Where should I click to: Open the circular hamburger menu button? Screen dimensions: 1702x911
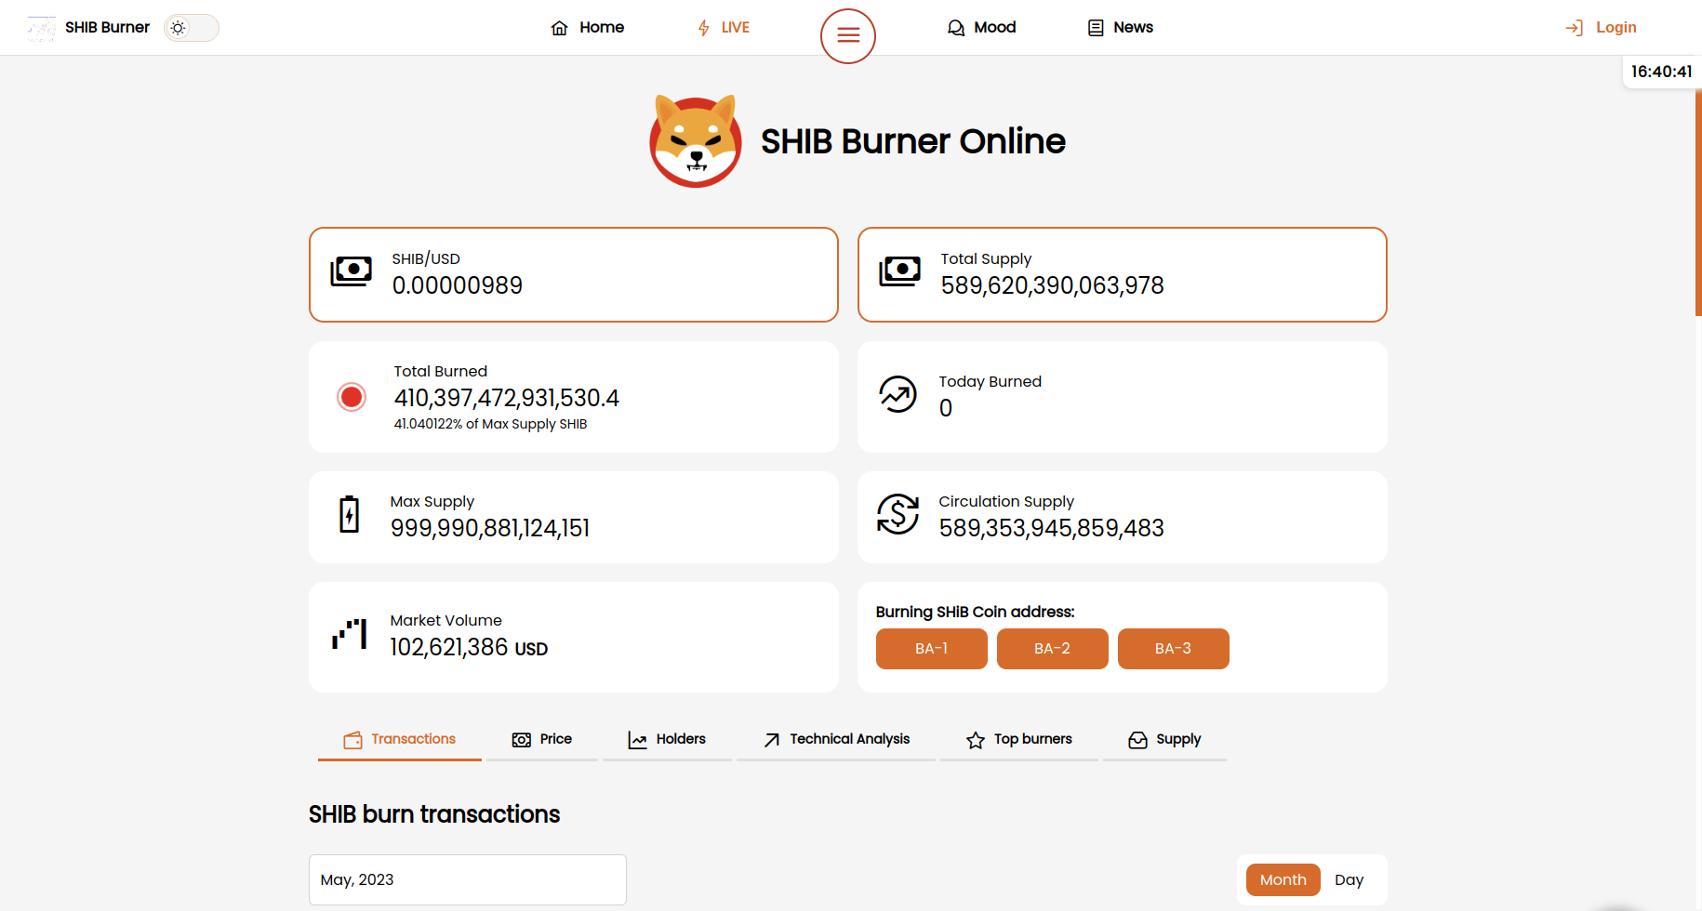[x=848, y=36]
